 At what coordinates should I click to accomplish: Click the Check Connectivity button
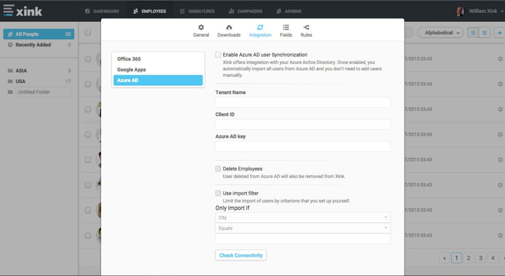pos(241,255)
